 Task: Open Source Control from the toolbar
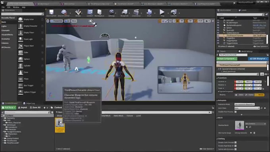click(64, 13)
